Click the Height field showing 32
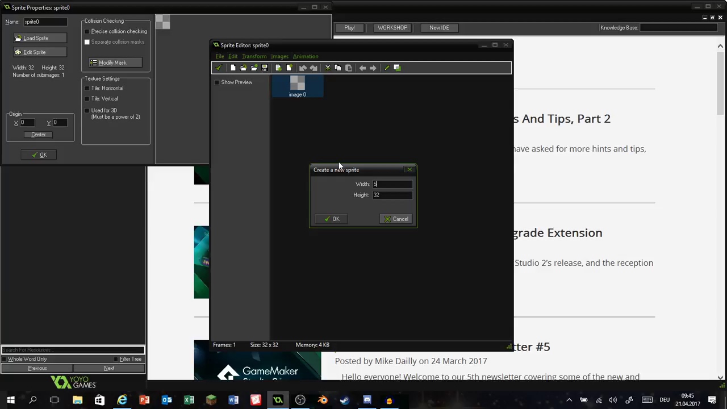Image resolution: width=727 pixels, height=409 pixels. click(x=392, y=195)
